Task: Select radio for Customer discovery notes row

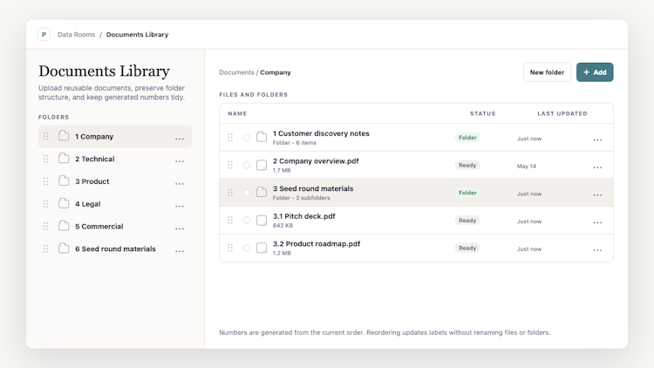Action: tap(247, 137)
